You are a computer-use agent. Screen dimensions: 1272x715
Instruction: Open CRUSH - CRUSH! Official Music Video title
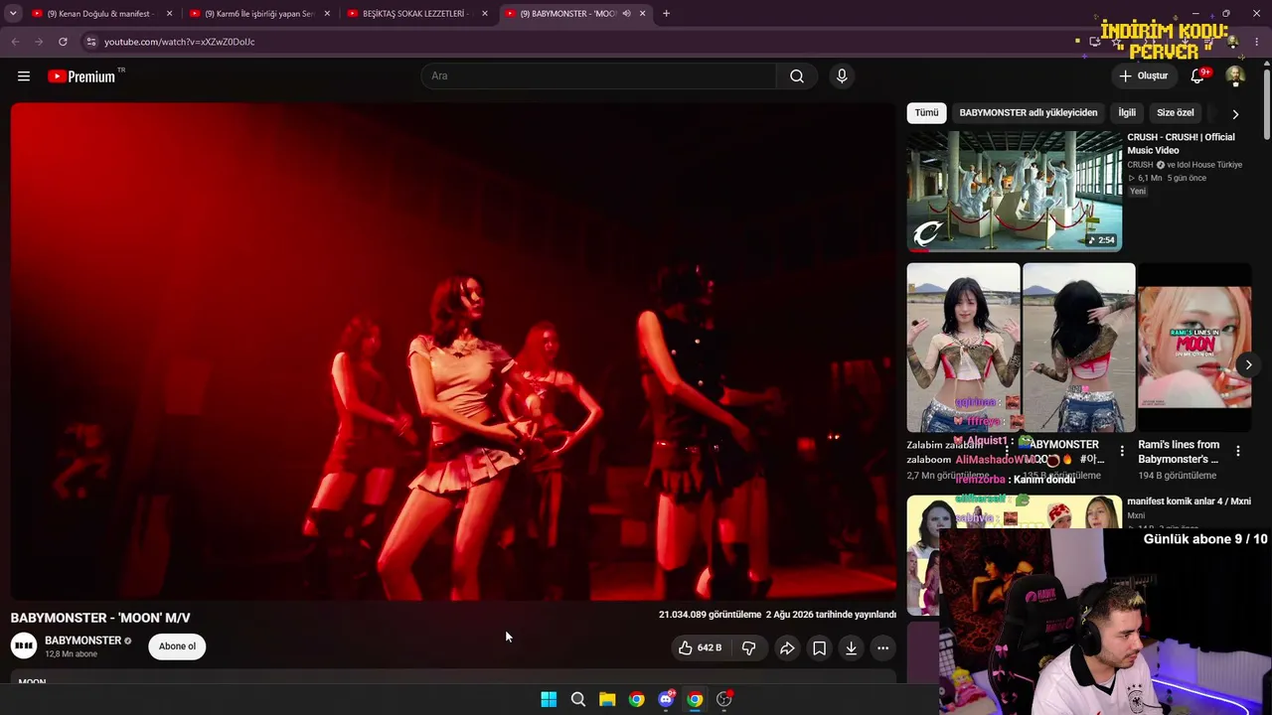coord(1181,144)
